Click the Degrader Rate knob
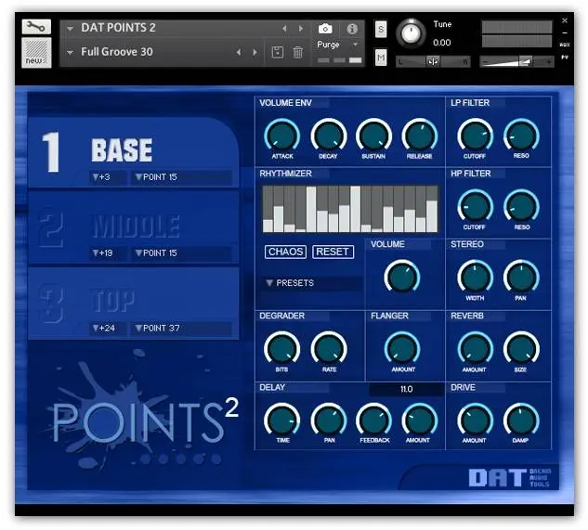This screenshot has height=530, width=588. click(329, 349)
